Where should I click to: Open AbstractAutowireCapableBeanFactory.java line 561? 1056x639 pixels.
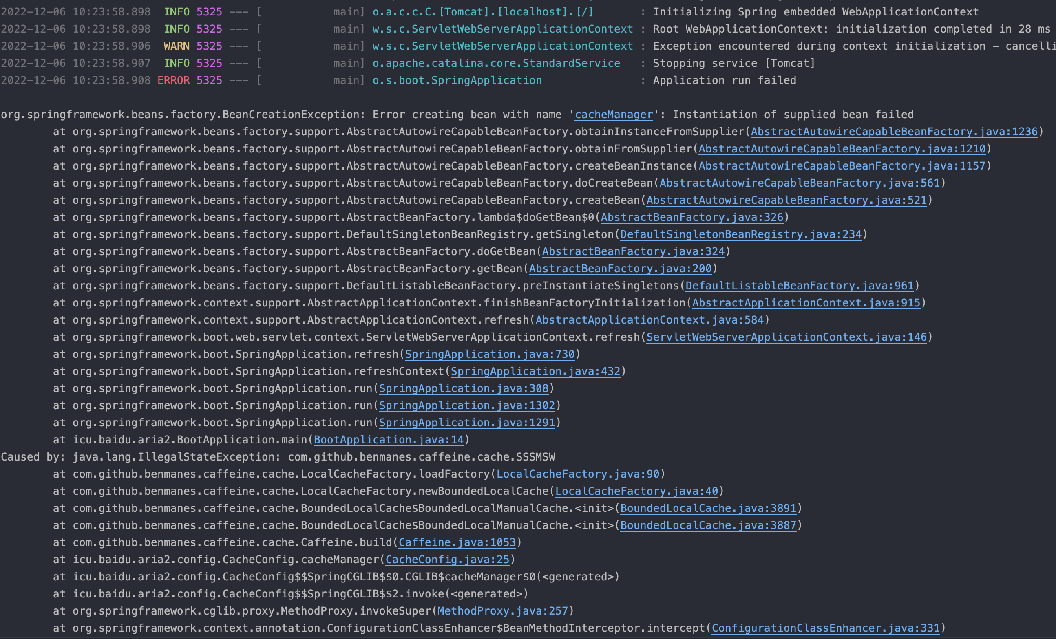[x=798, y=183]
